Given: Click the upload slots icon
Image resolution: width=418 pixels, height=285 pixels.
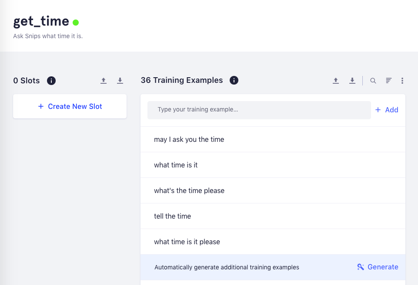Looking at the screenshot, I should pos(104,81).
